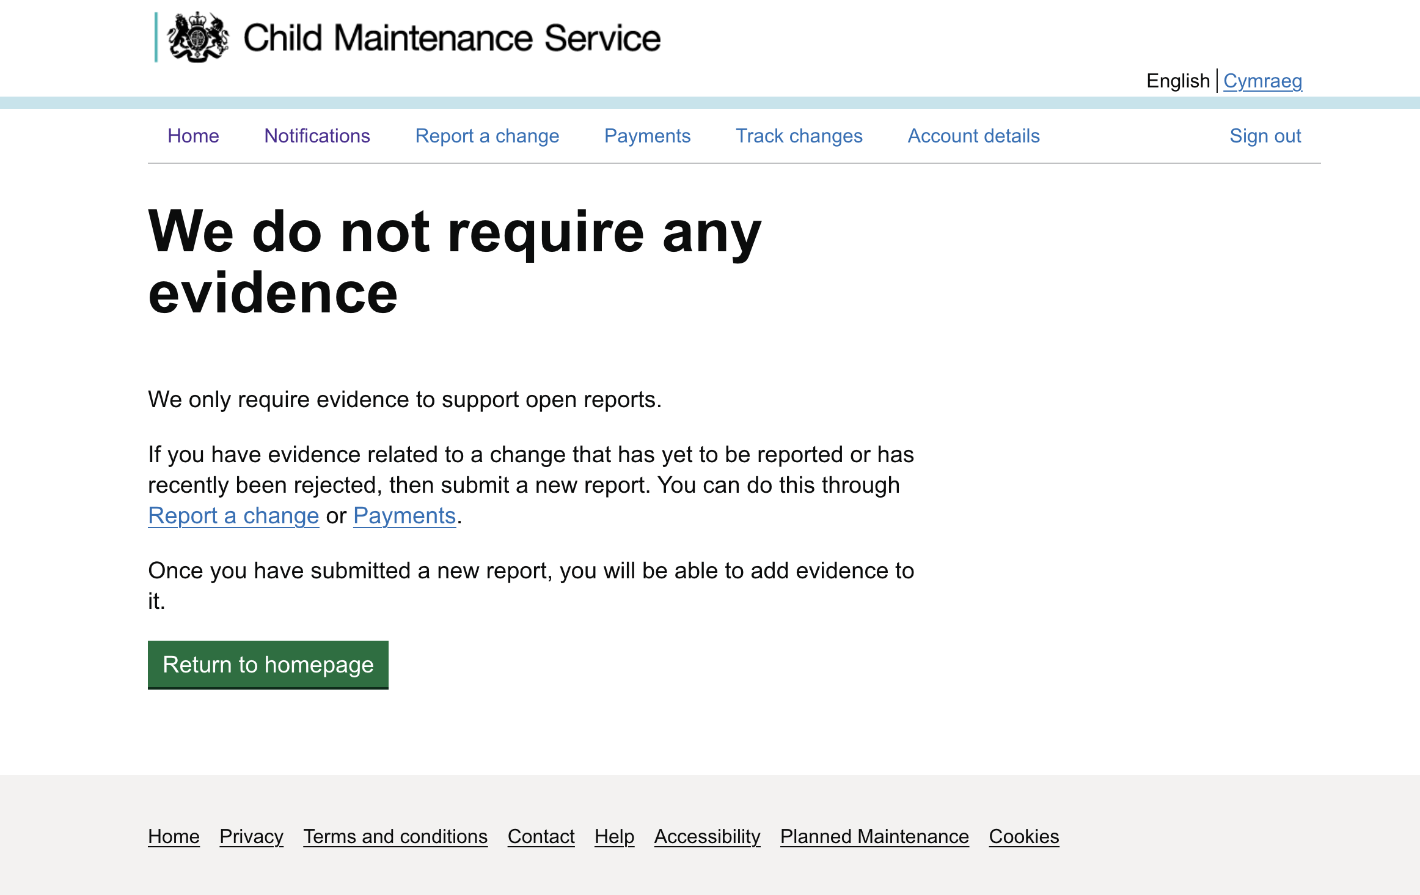
Task: Follow the inline Payments link in paragraph
Action: pyautogui.click(x=404, y=515)
